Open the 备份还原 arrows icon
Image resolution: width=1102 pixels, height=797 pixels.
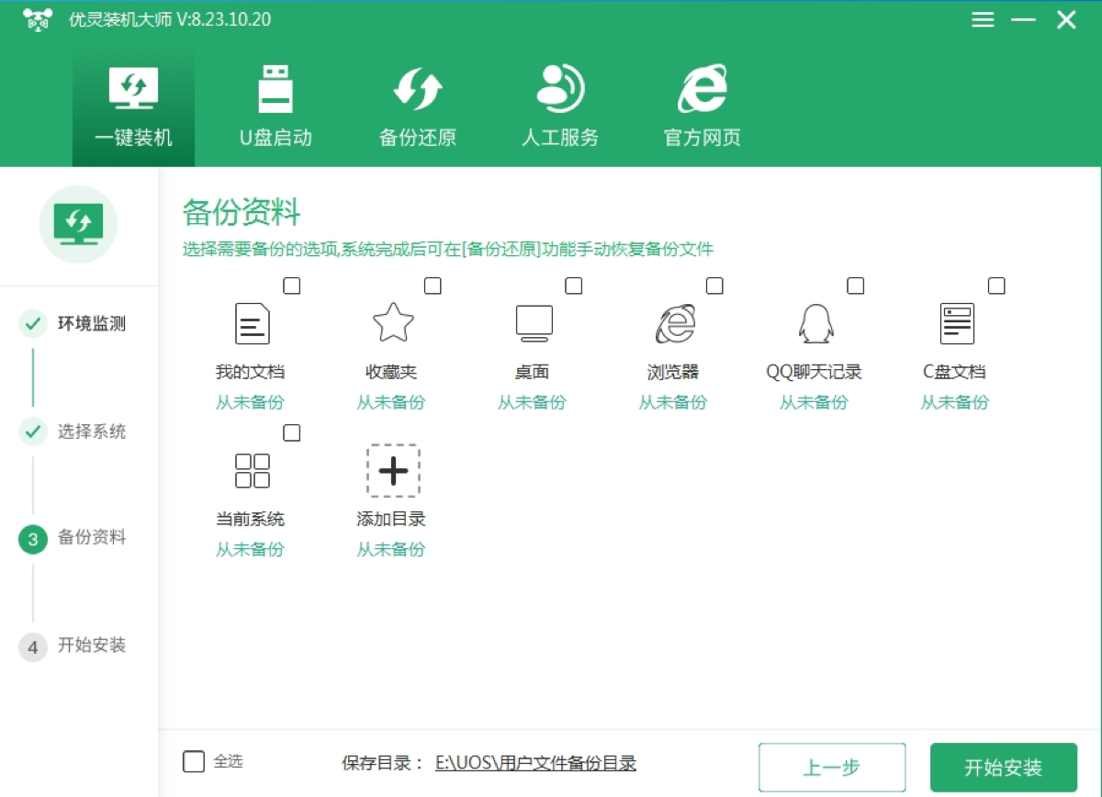tap(418, 89)
